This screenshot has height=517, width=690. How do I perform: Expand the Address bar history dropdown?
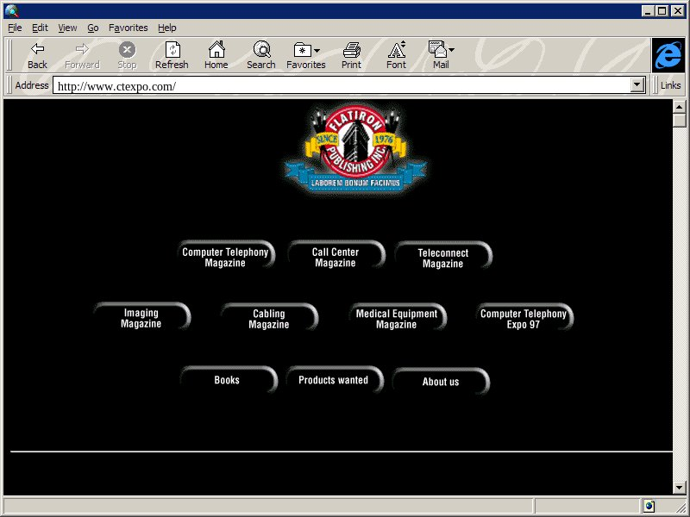coord(638,85)
